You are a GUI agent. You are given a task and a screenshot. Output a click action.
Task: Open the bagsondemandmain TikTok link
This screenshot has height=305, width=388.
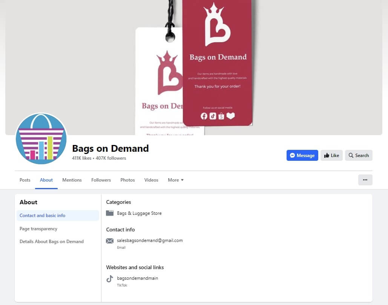pyautogui.click(x=137, y=278)
